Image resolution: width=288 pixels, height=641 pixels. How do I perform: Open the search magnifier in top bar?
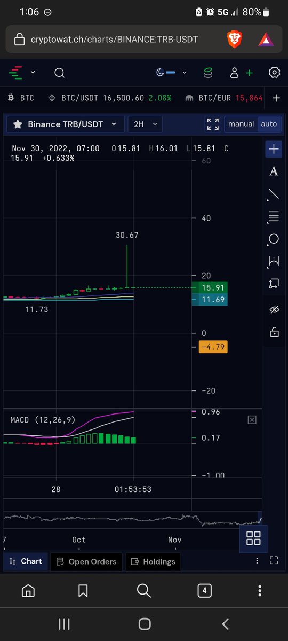59,73
